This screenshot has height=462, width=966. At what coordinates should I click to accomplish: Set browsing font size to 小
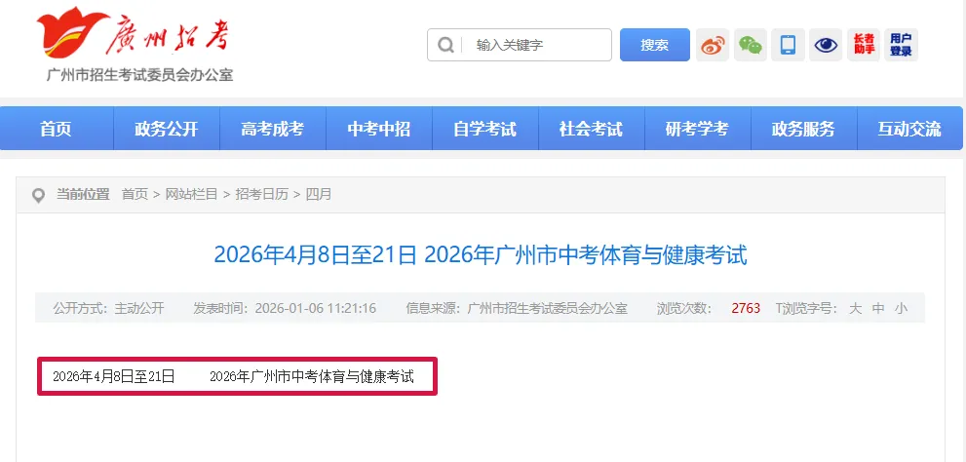tap(901, 308)
